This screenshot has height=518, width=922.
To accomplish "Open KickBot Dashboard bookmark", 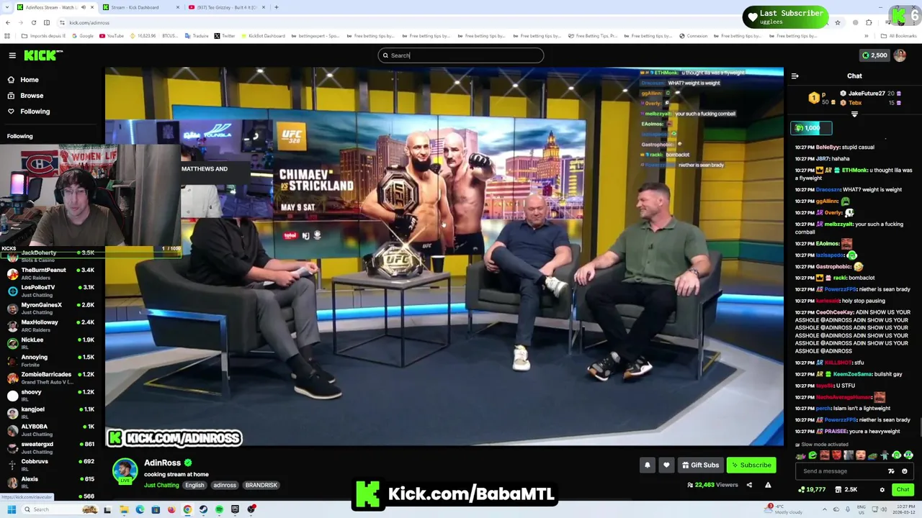I will pyautogui.click(x=263, y=36).
